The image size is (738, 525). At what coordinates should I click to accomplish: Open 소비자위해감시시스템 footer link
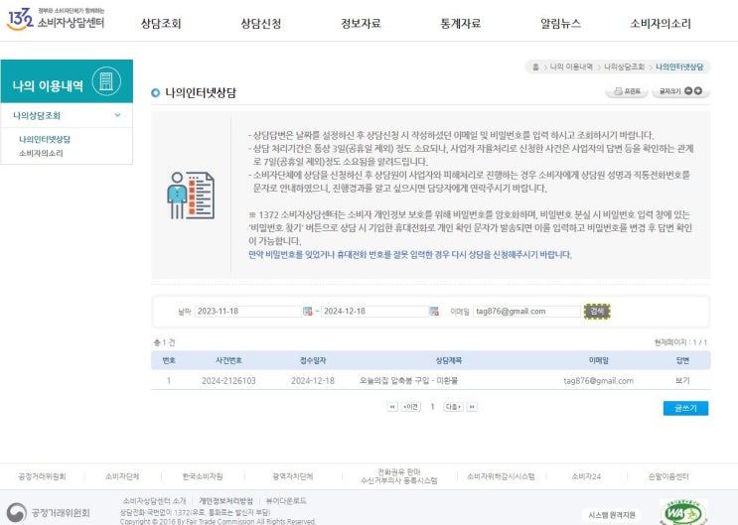click(501, 476)
